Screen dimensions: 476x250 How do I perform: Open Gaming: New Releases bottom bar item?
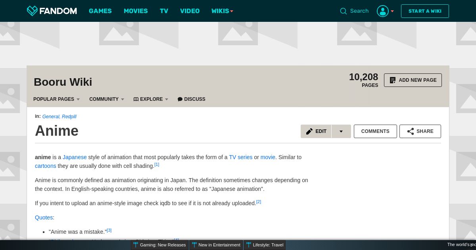click(x=159, y=245)
